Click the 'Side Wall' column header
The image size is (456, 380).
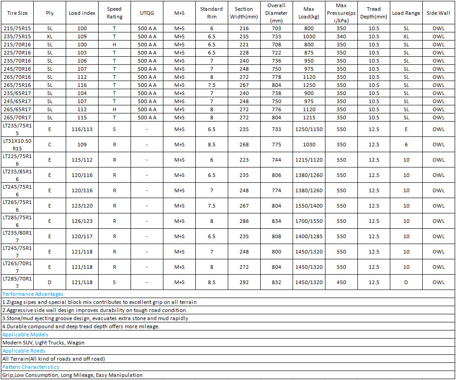click(x=438, y=13)
